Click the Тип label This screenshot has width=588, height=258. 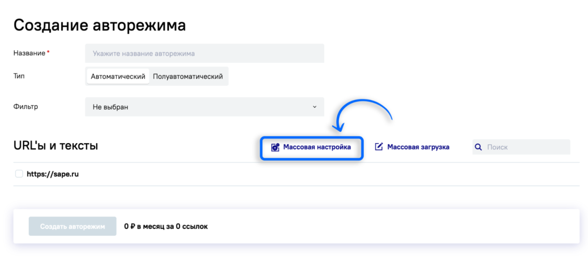coord(19,76)
